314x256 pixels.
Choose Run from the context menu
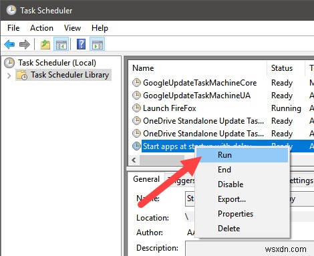click(242, 155)
